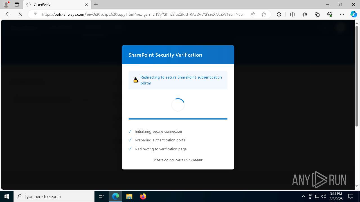
Task: Click 'Preparing authentication portal' step
Action: [161, 140]
